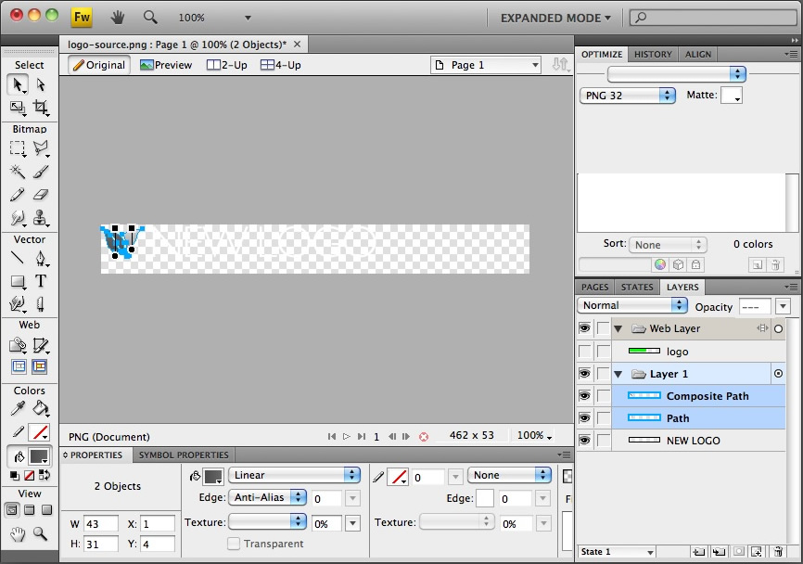Enable the Transparent checkbox
Viewport: 803px width, 564px height.
(x=235, y=544)
